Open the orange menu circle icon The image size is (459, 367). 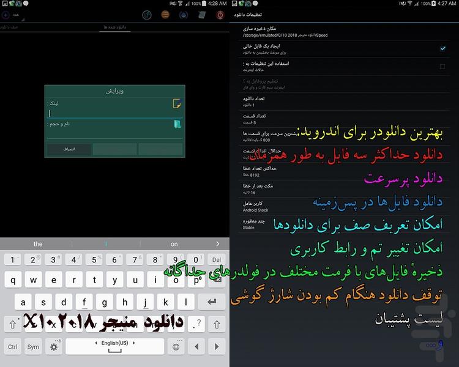click(x=165, y=15)
